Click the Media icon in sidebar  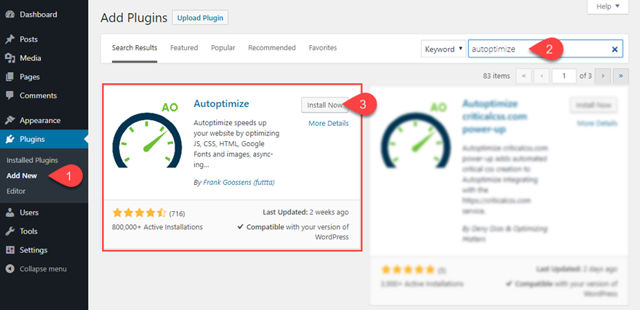click(10, 58)
